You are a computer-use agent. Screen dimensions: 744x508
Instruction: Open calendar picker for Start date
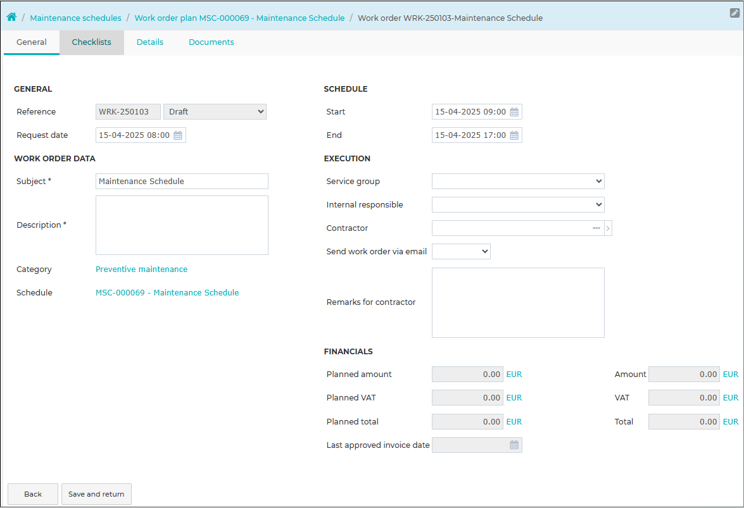514,112
